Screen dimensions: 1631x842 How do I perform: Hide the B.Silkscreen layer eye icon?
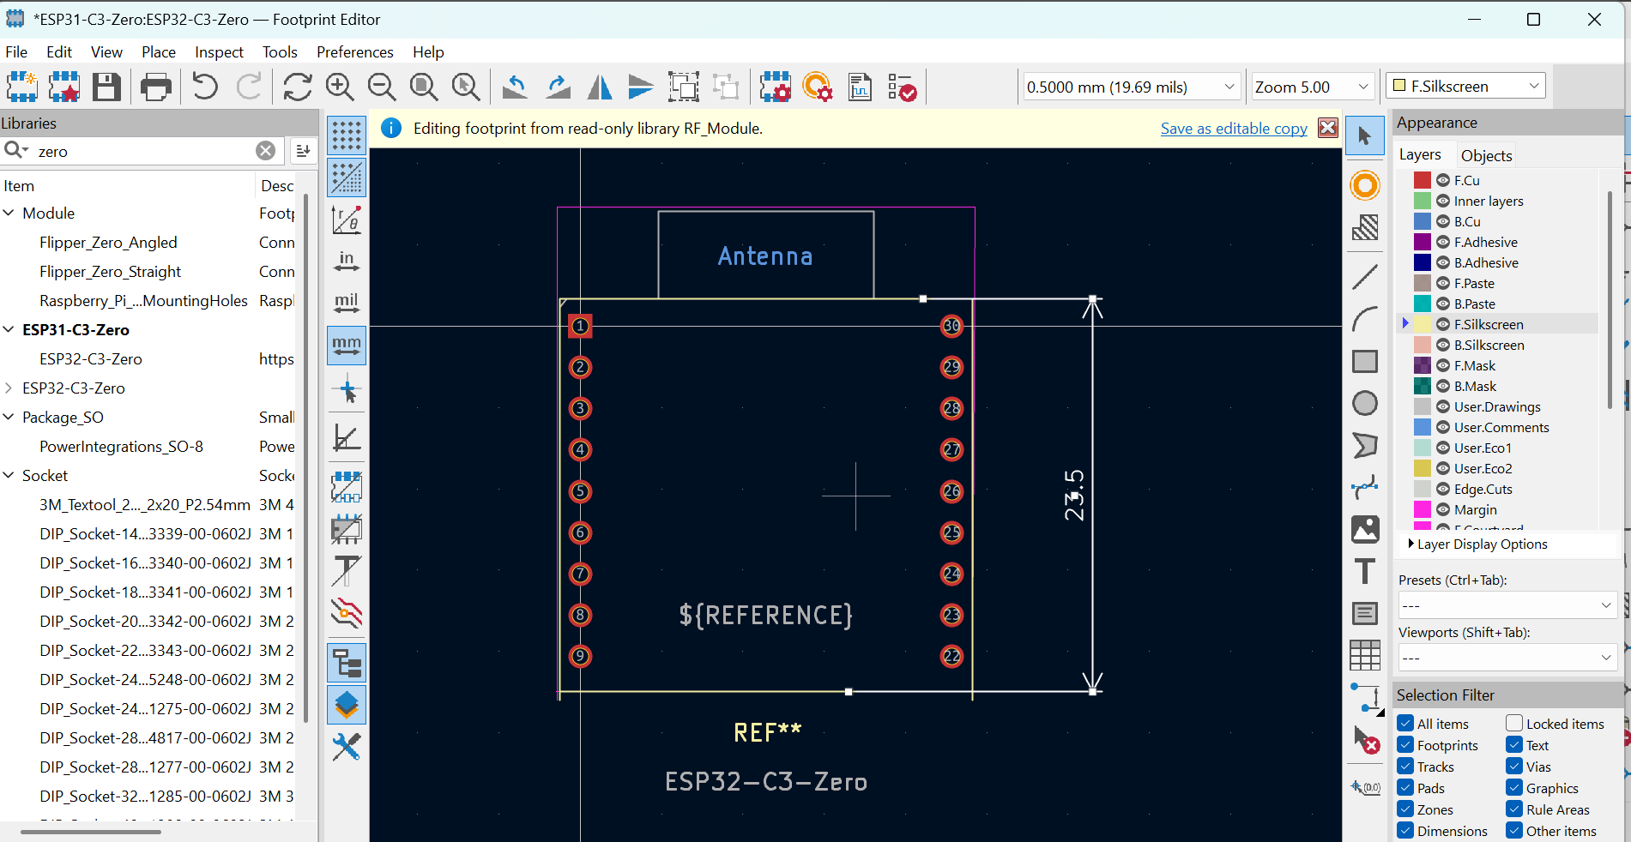pyautogui.click(x=1443, y=345)
